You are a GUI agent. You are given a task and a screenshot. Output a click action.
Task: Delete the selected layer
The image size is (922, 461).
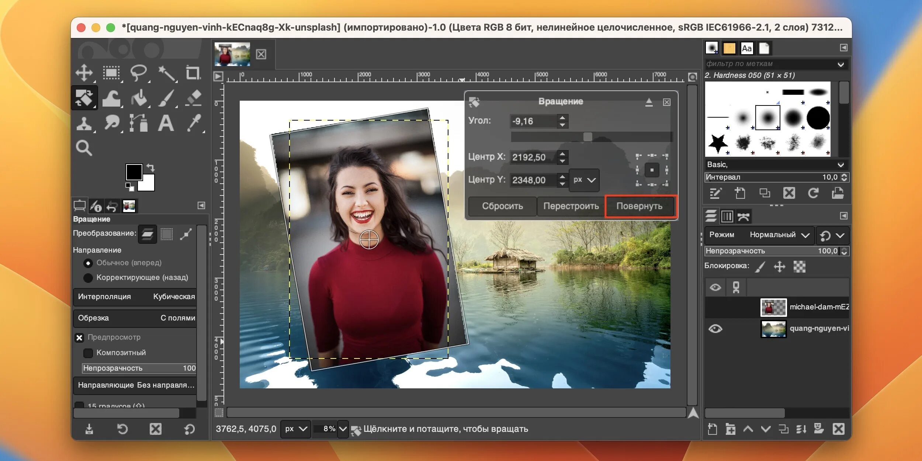(838, 429)
